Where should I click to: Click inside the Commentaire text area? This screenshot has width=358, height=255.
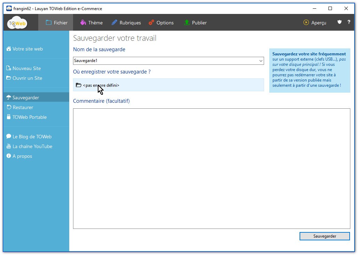coord(211,168)
